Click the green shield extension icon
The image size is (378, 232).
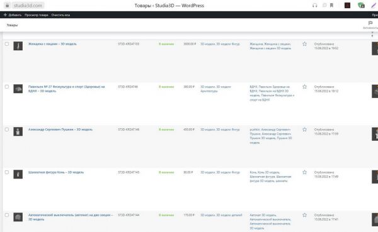click(361, 5)
